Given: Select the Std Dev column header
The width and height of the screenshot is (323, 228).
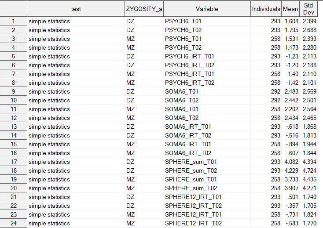Looking at the screenshot, I should 308,9.
